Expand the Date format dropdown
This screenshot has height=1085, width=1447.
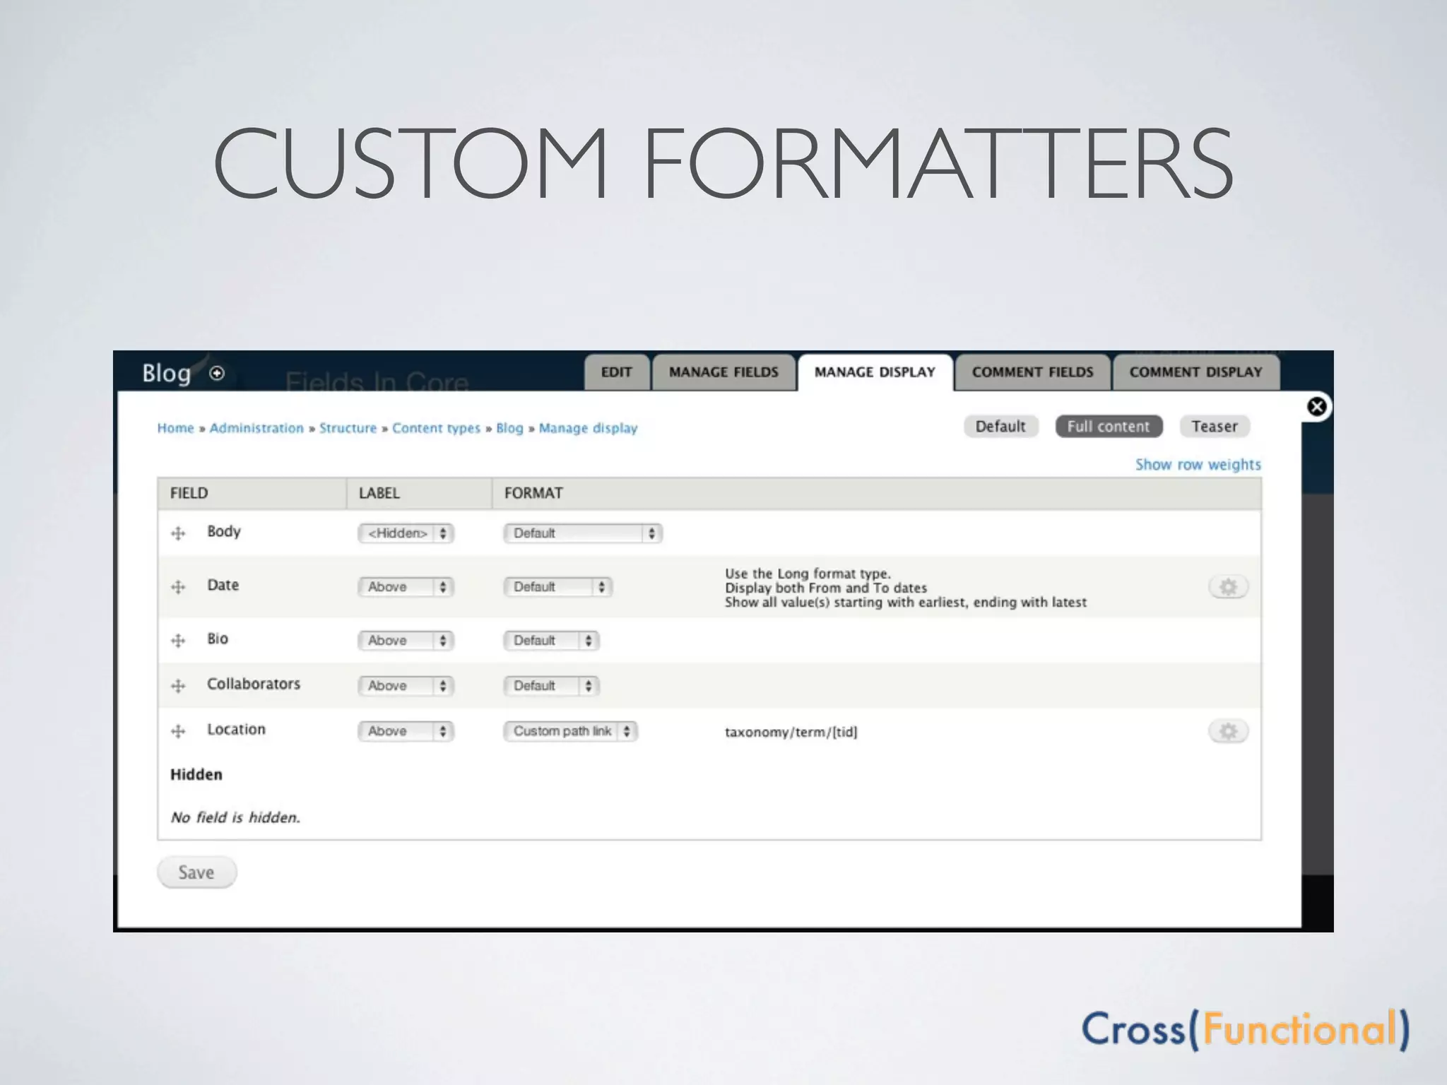click(557, 587)
